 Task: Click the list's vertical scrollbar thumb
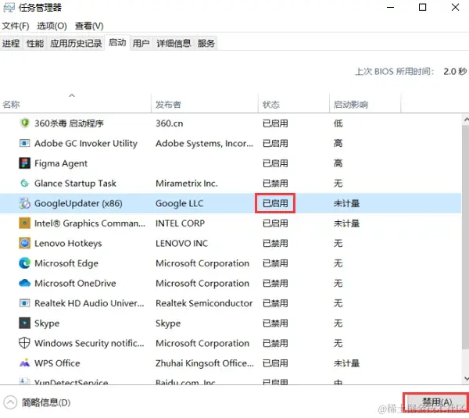pyautogui.click(x=465, y=237)
